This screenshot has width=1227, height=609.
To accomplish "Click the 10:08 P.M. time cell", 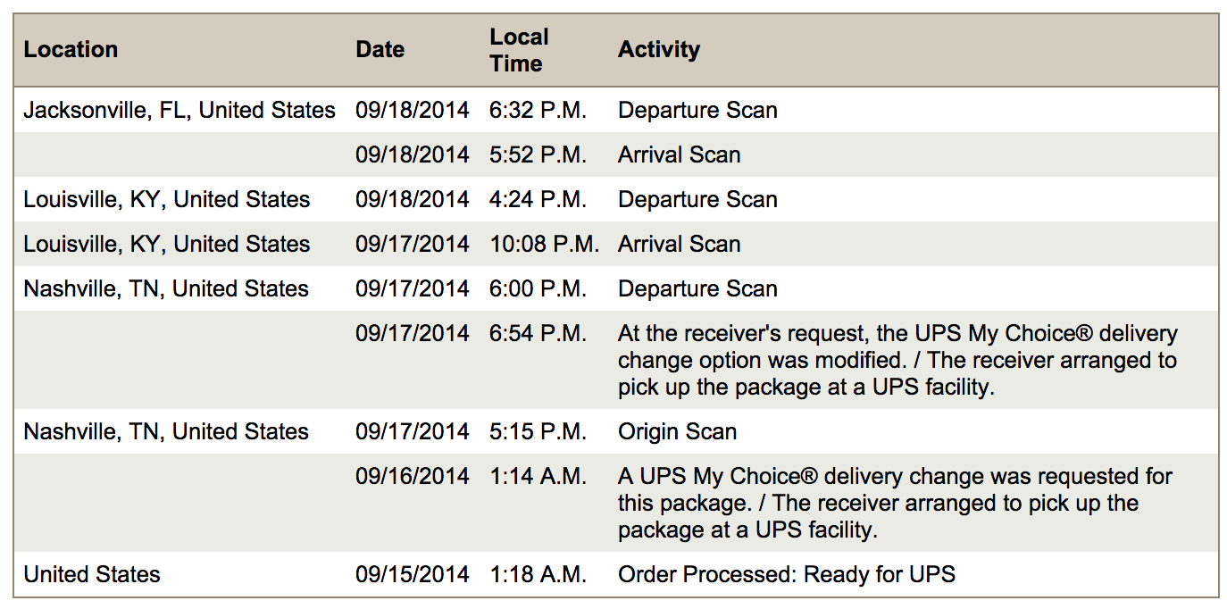I will point(544,245).
